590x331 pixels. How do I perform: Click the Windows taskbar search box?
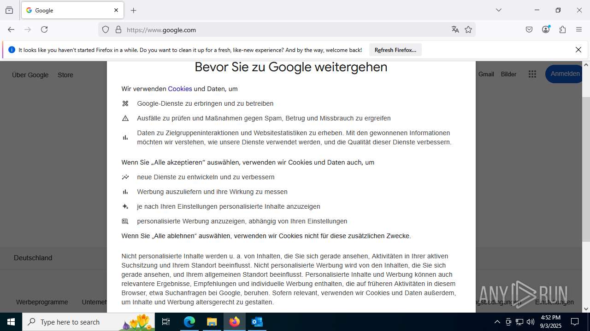pos(88,322)
